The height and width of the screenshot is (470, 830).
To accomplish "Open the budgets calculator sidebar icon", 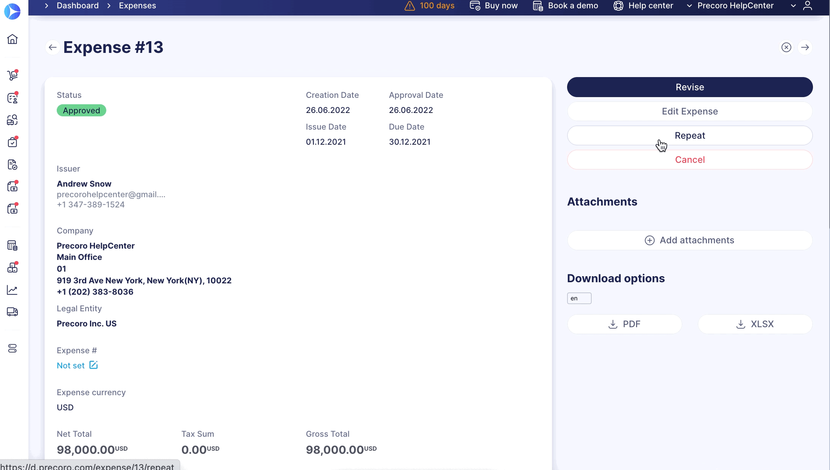I will [12, 246].
